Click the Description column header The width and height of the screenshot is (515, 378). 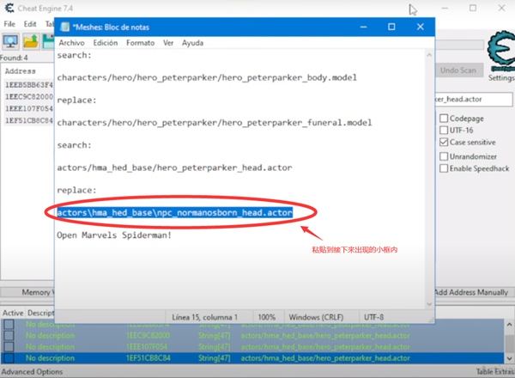click(40, 313)
